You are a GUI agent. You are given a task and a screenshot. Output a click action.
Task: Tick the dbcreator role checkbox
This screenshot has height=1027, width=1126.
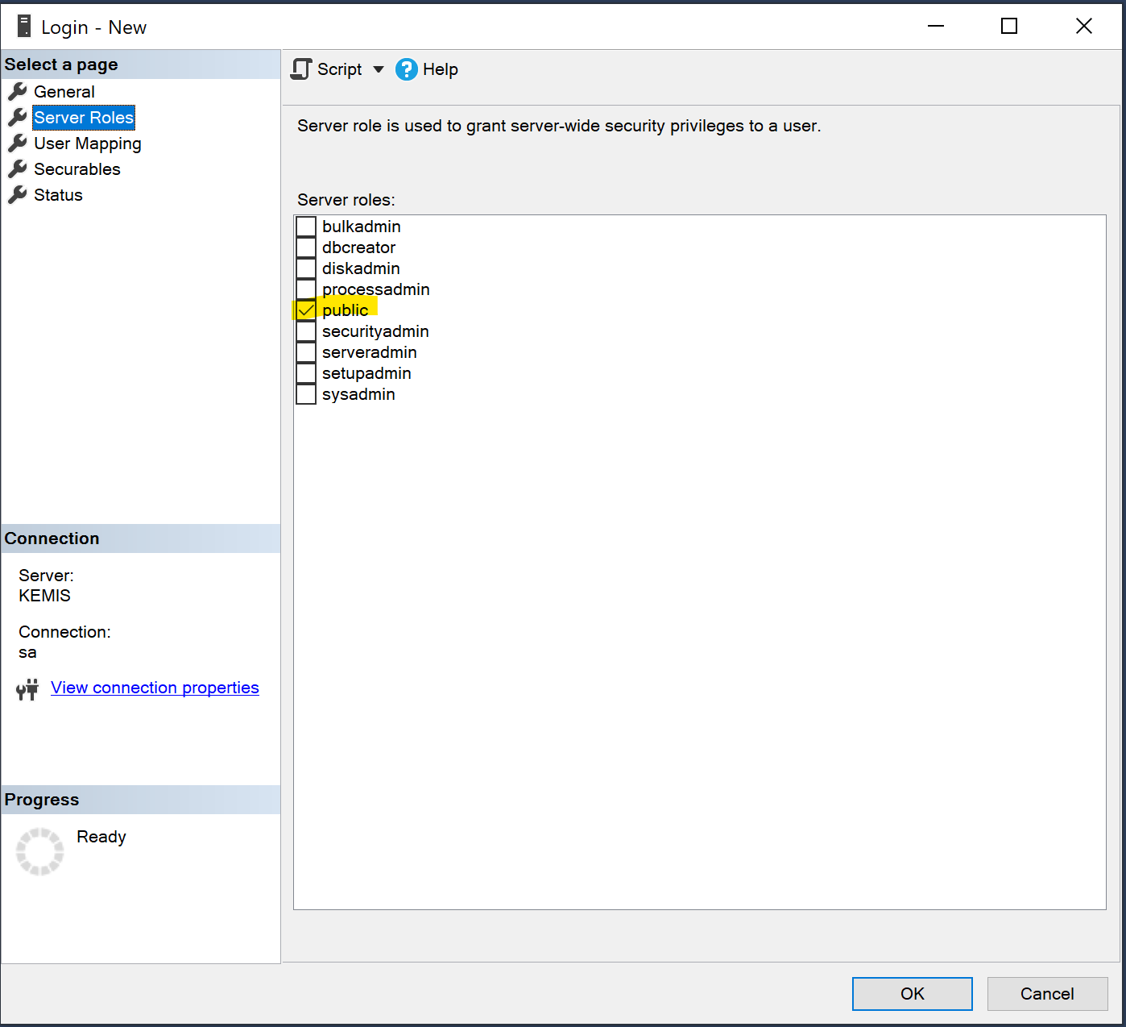(x=306, y=247)
